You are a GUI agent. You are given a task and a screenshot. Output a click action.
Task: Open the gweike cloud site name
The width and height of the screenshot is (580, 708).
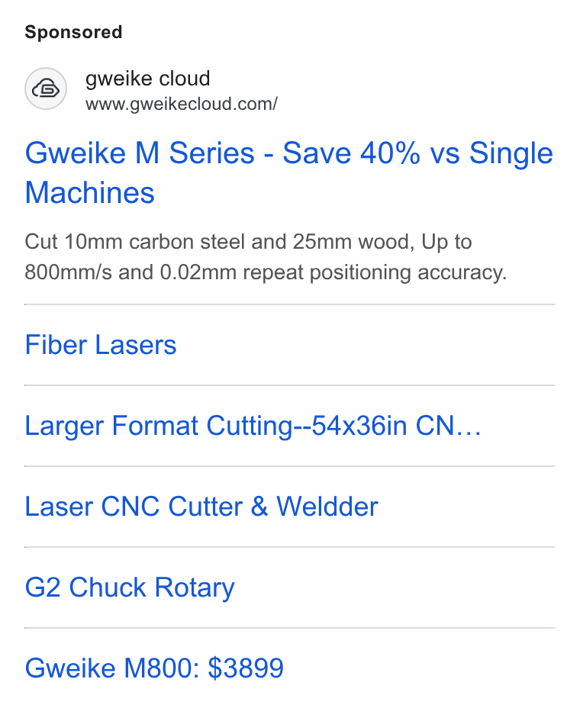tap(148, 79)
